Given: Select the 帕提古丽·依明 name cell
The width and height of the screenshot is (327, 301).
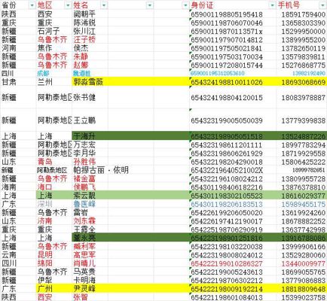Looking at the screenshot, I should point(101,170).
